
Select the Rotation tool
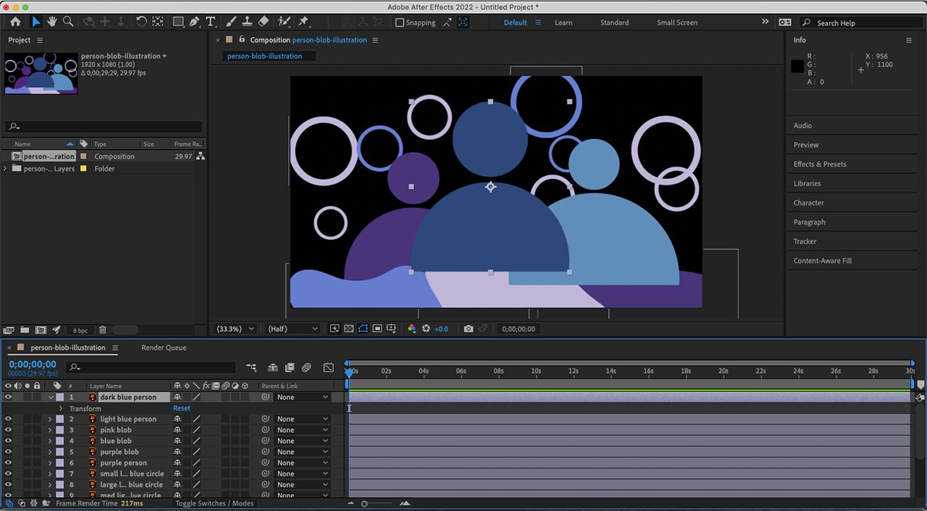pyautogui.click(x=142, y=22)
